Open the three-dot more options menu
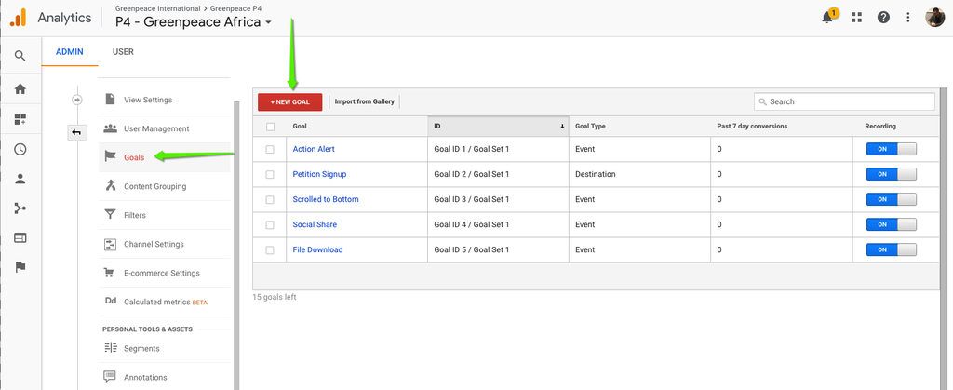 click(x=908, y=17)
